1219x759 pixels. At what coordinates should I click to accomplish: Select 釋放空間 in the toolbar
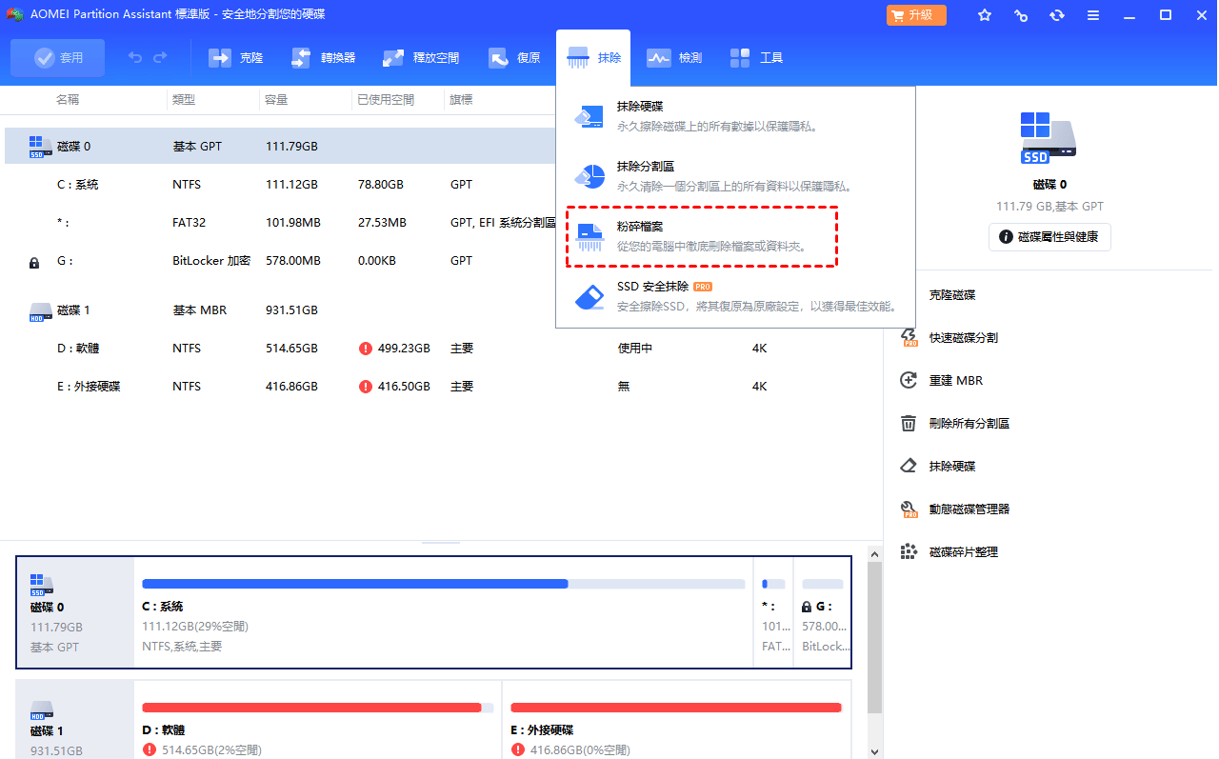[421, 58]
